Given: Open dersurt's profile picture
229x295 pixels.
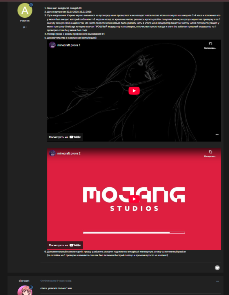Looking at the screenshot, I should point(25,290).
